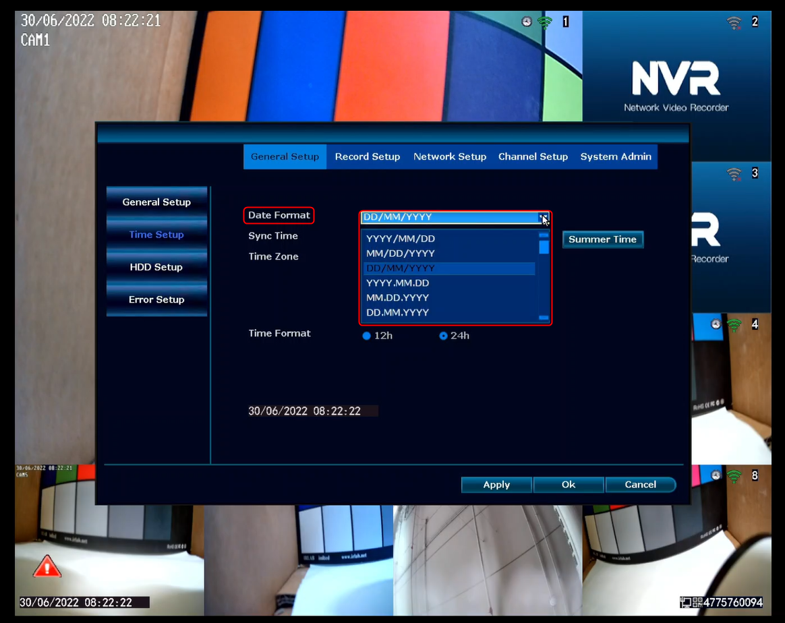Open the Network Setup tab

tap(450, 156)
